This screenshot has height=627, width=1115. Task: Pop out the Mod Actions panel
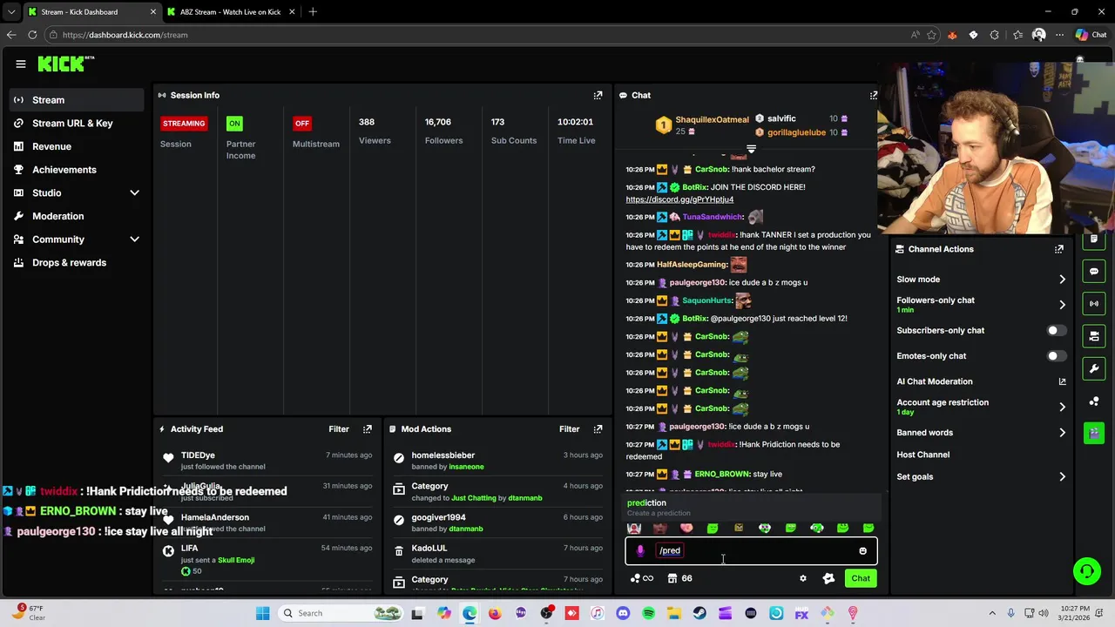(598, 429)
